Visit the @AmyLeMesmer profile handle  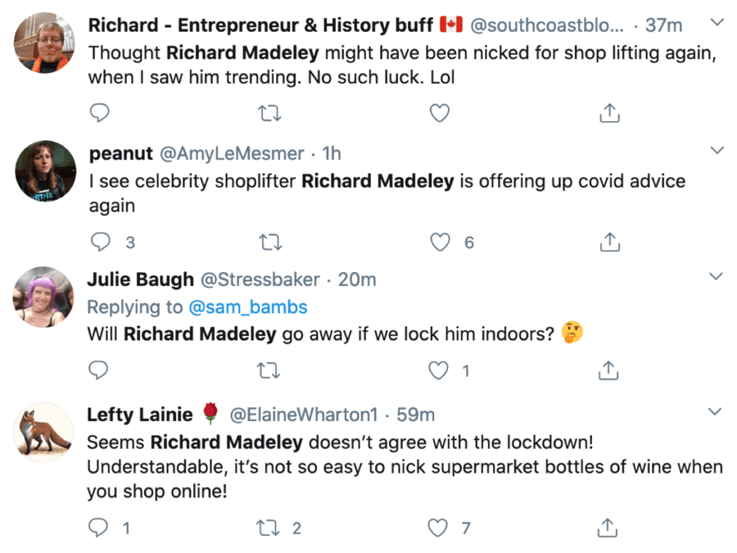[x=232, y=153]
